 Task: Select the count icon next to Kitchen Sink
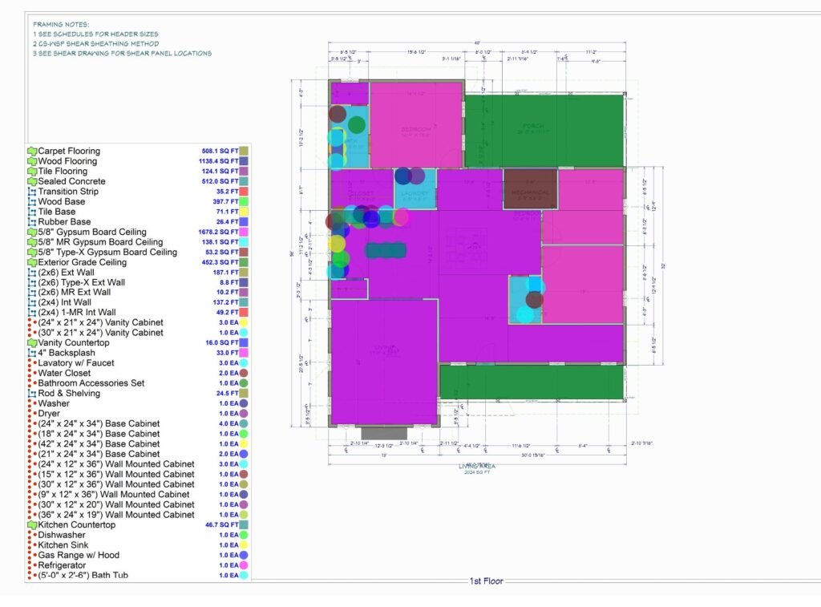(32, 545)
